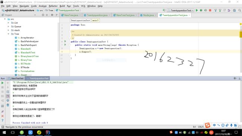Close the TwentyquestionTest.java tab
Viewport: 242px width, 136px height.
click(x=189, y=15)
